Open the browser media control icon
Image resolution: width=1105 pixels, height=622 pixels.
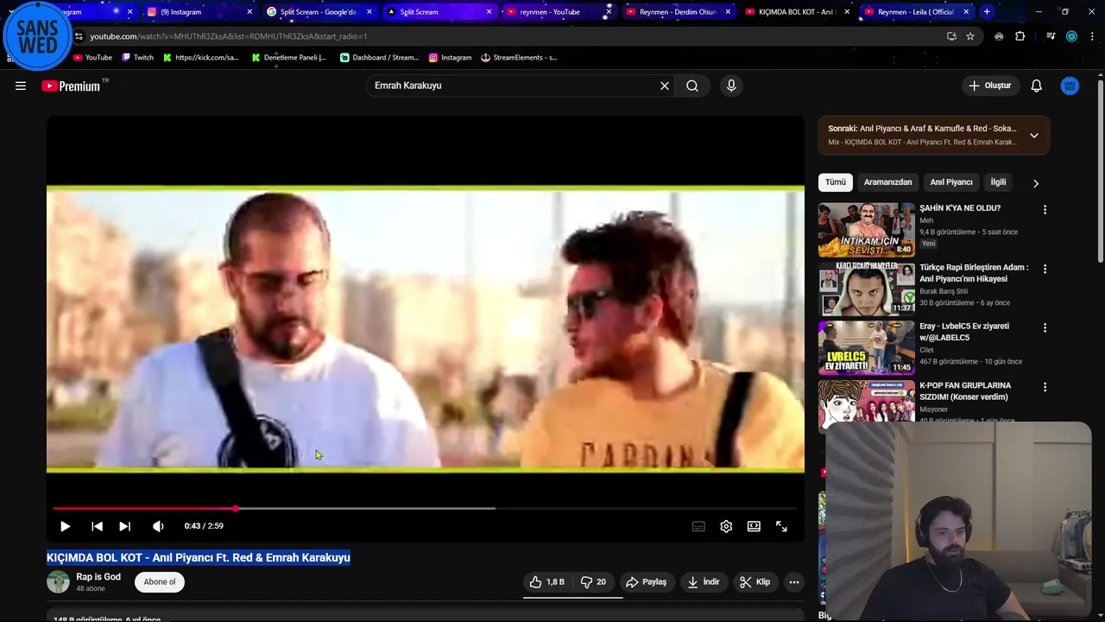coord(1051,36)
